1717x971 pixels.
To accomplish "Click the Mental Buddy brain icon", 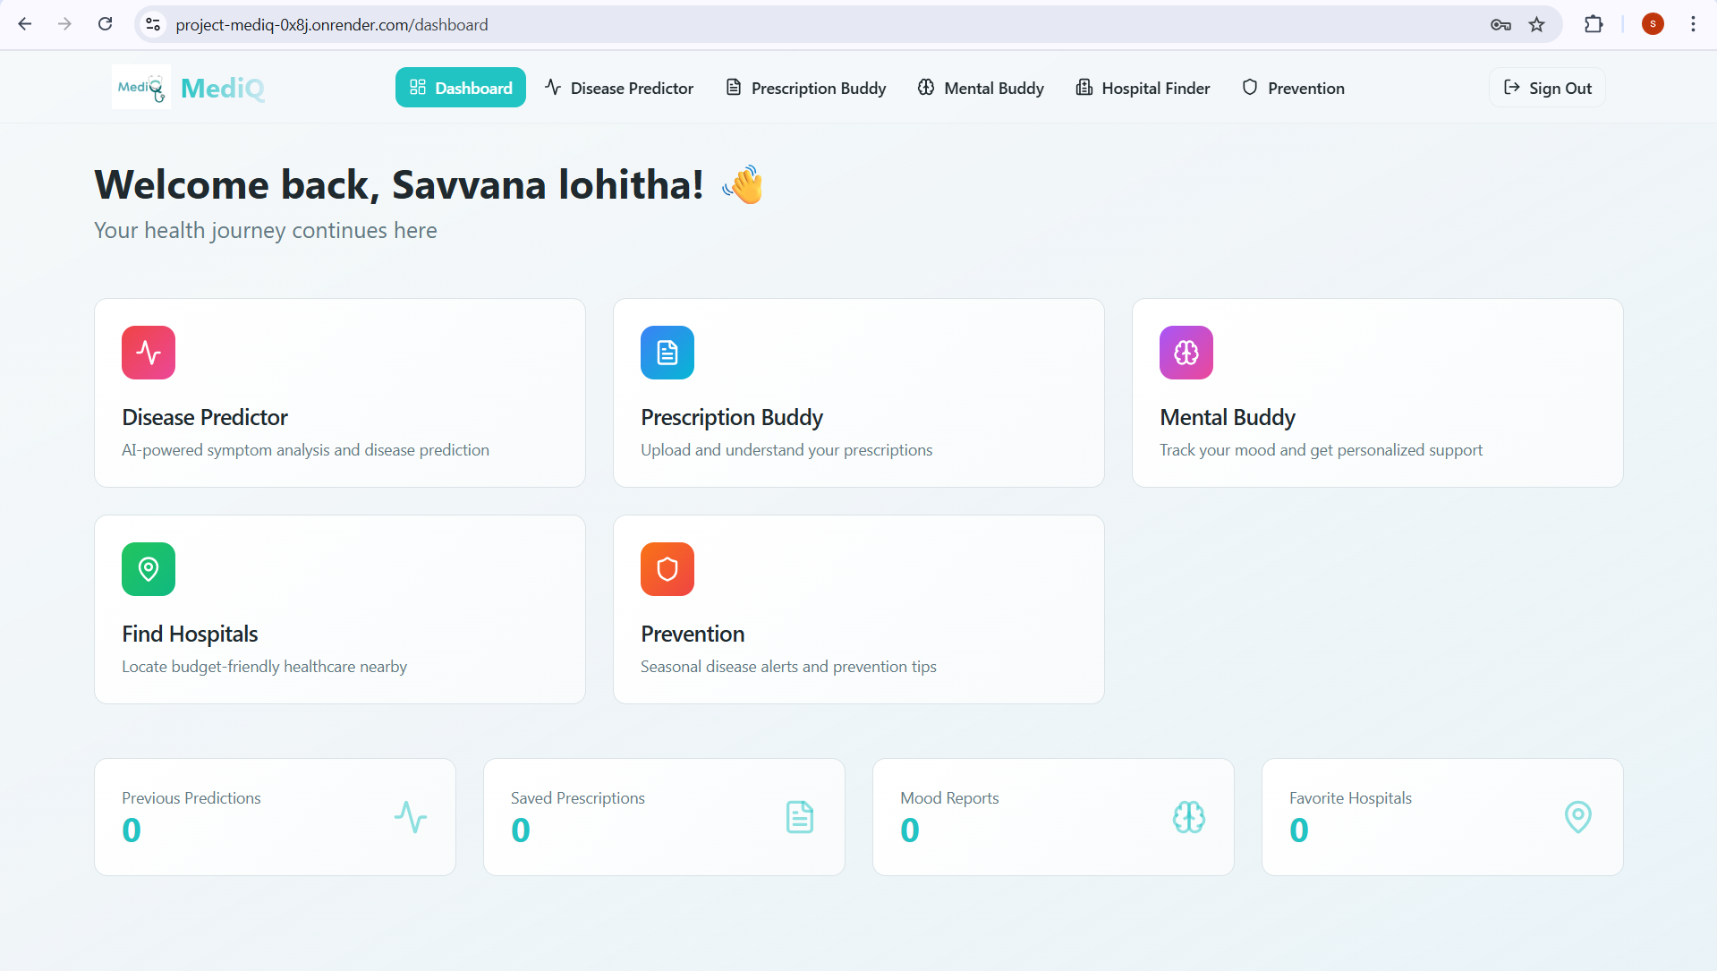I will [x=1186, y=352].
